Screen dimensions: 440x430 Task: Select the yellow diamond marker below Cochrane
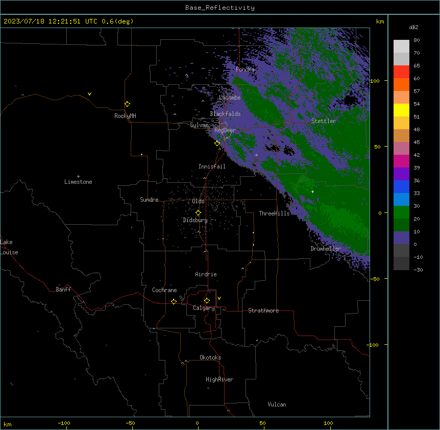tap(174, 301)
